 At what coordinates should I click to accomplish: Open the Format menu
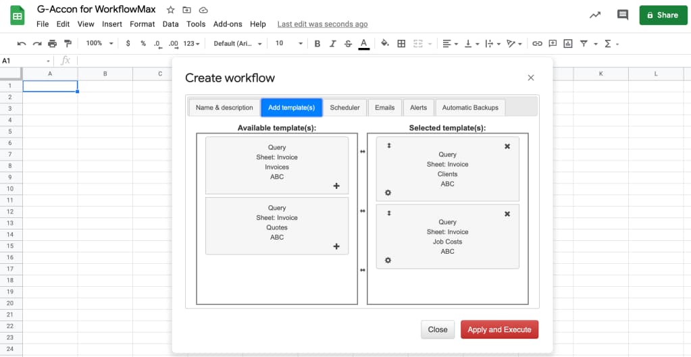tap(143, 24)
